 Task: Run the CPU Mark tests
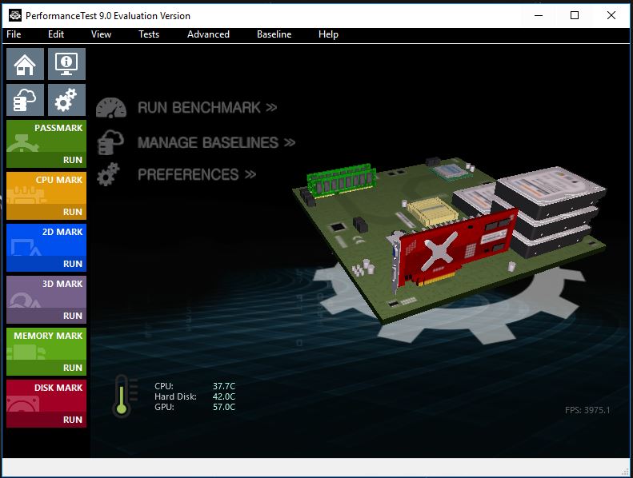point(73,212)
